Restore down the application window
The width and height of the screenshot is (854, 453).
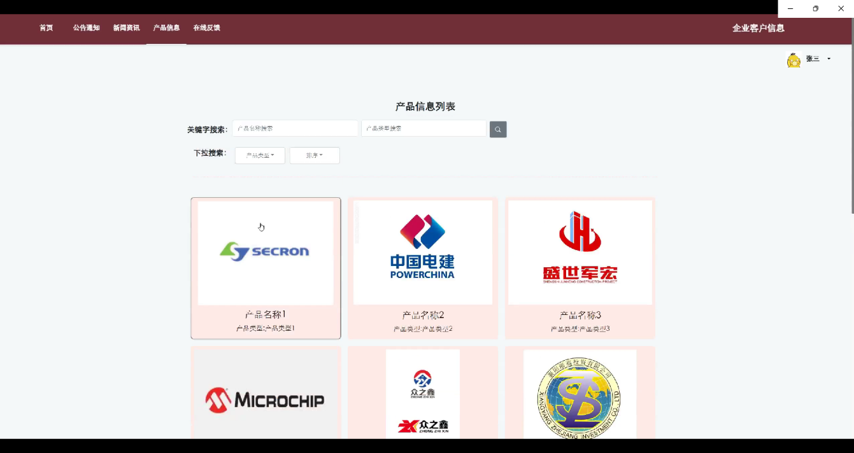[815, 8]
